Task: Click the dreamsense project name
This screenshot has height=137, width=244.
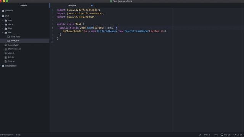Action: coord(11,66)
